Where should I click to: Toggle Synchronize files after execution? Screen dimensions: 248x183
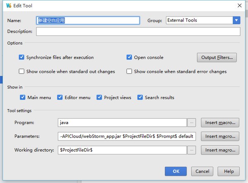22,57
